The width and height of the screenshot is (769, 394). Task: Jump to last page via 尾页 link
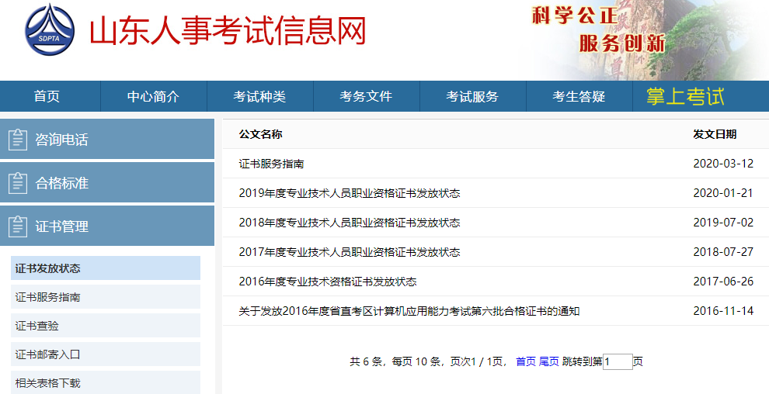tap(549, 361)
